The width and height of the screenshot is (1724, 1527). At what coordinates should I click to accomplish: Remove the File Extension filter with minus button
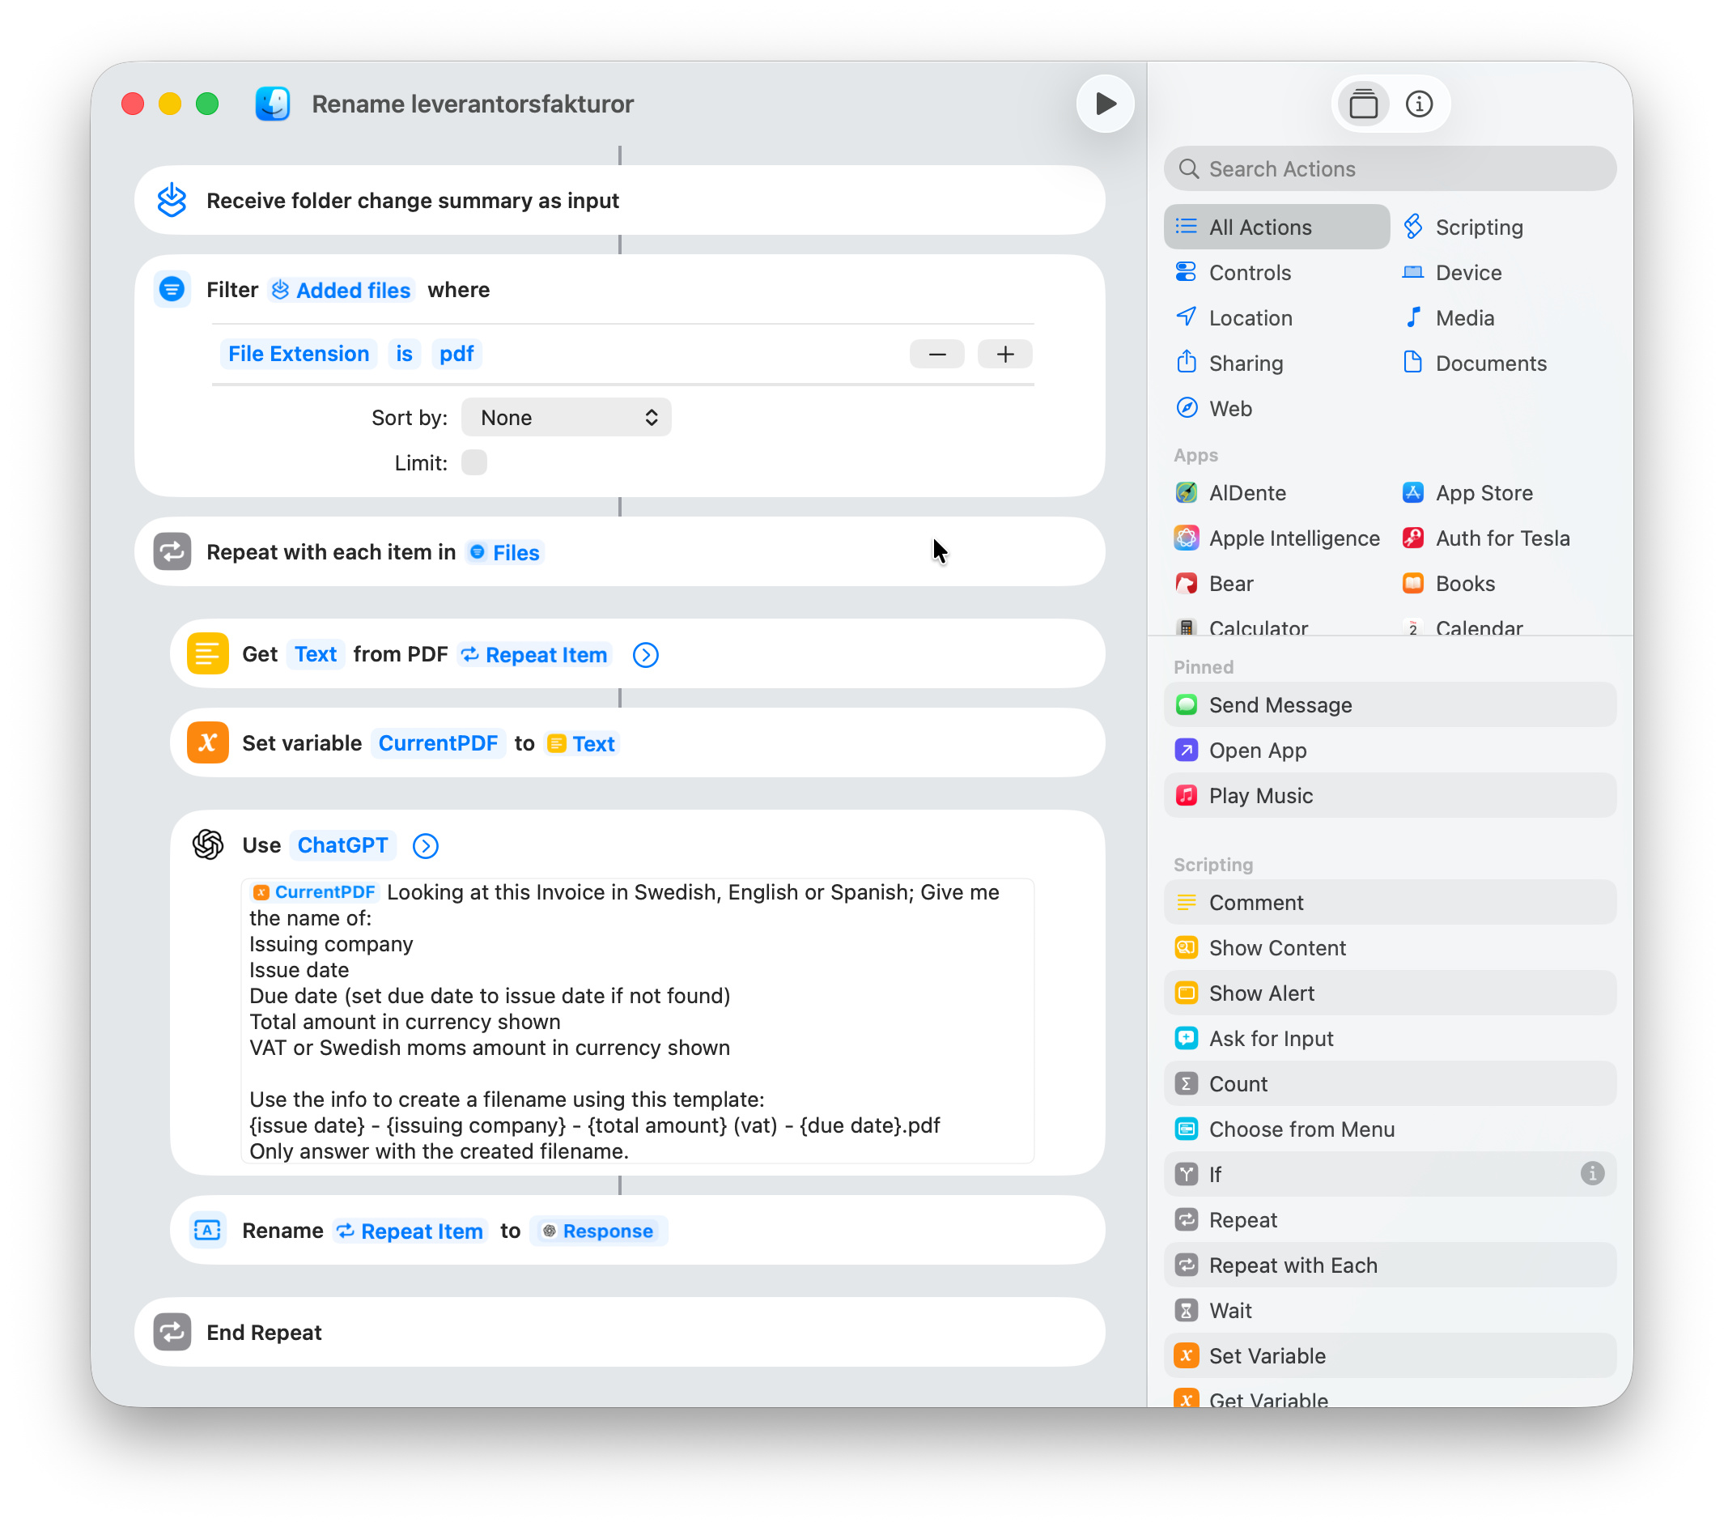click(x=936, y=354)
